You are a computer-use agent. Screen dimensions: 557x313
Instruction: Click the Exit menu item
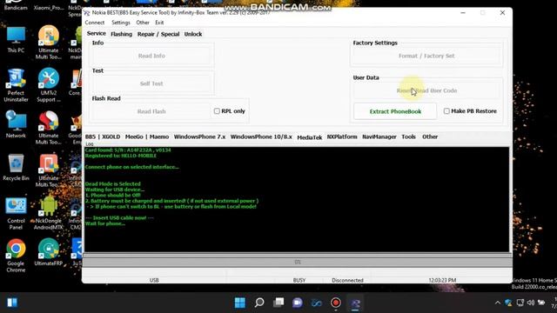(159, 23)
